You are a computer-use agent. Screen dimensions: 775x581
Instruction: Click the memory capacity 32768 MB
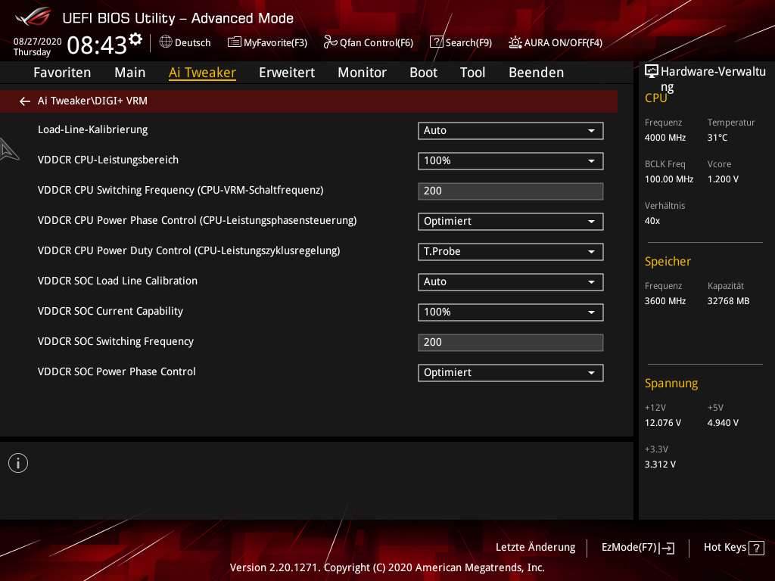tap(729, 301)
